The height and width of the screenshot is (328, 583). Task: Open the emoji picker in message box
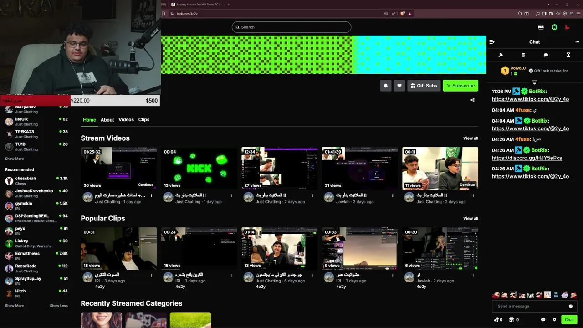pyautogui.click(x=571, y=307)
